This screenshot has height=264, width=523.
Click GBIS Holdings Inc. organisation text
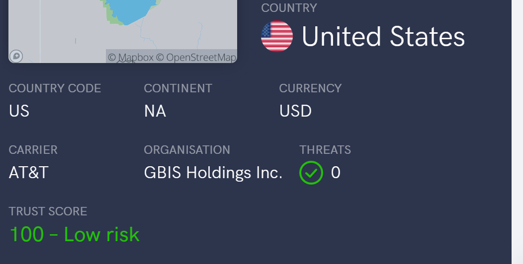click(x=213, y=173)
